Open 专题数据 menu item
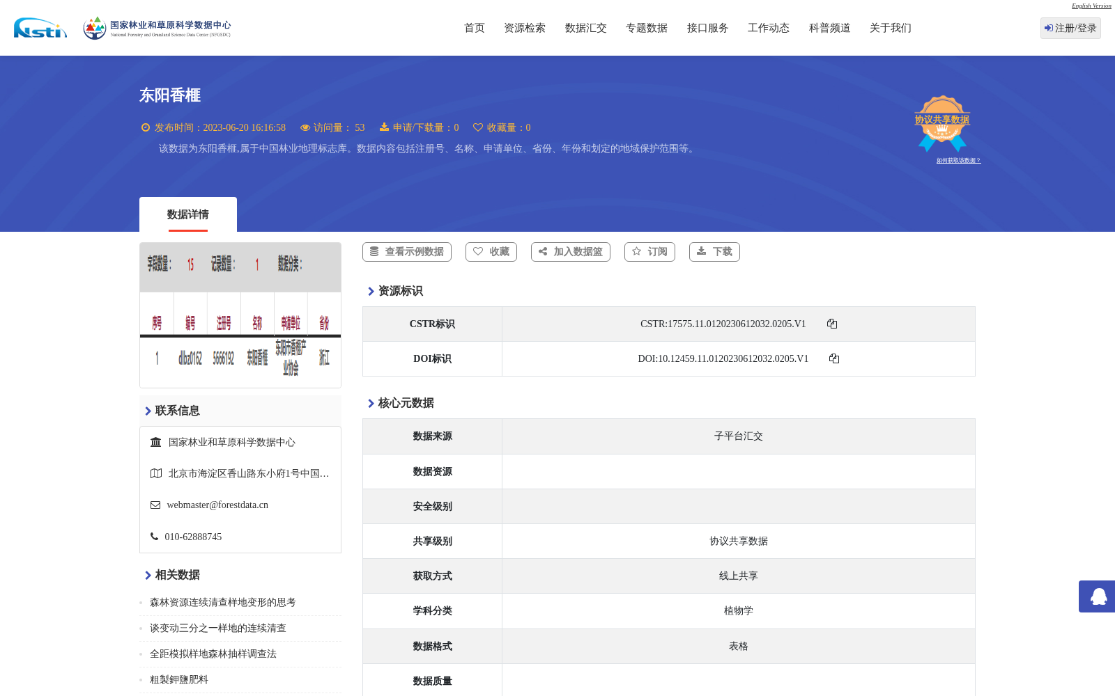Screen dimensions: 1115x696 click(x=647, y=28)
